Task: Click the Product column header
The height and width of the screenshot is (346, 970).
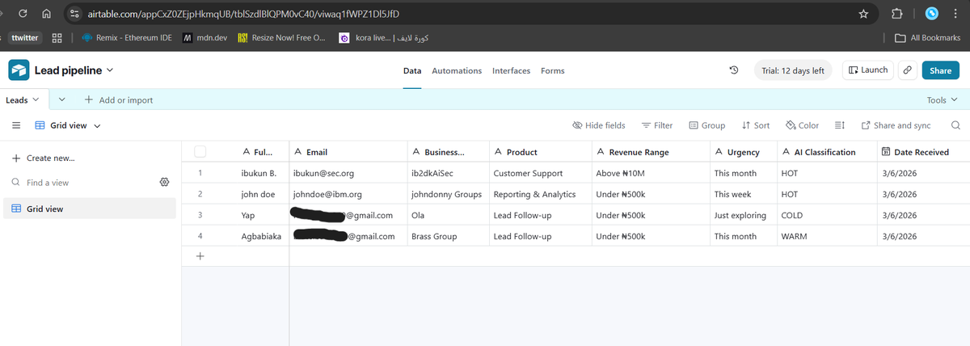Action: coord(539,151)
